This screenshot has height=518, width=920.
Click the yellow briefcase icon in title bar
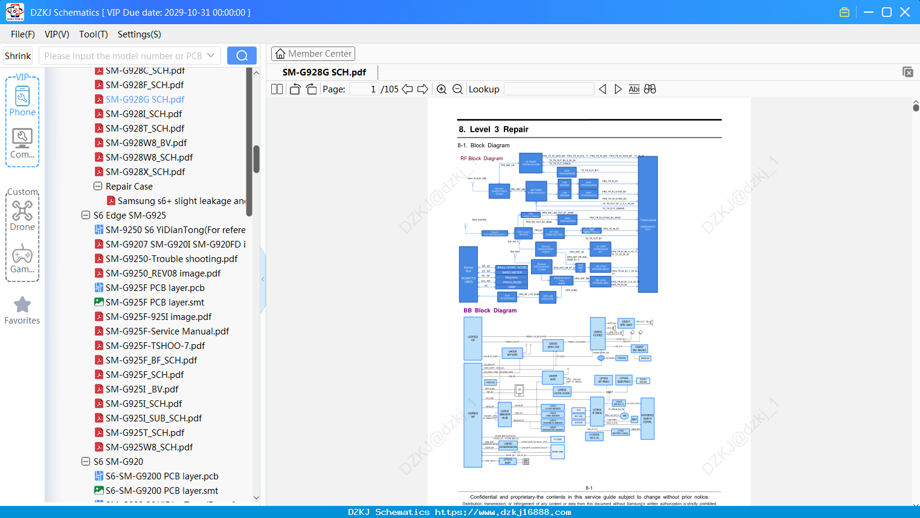844,12
